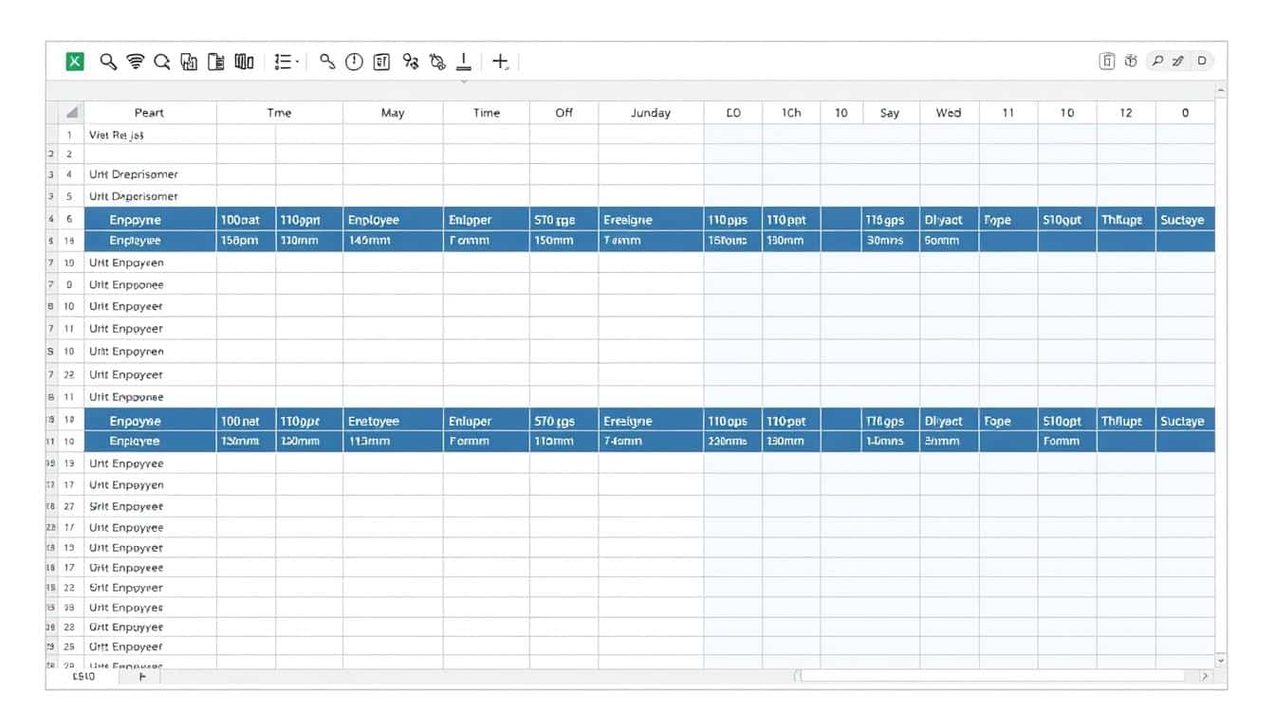Click the '6omm' cell
The width and height of the screenshot is (1275, 728).
pos(949,241)
